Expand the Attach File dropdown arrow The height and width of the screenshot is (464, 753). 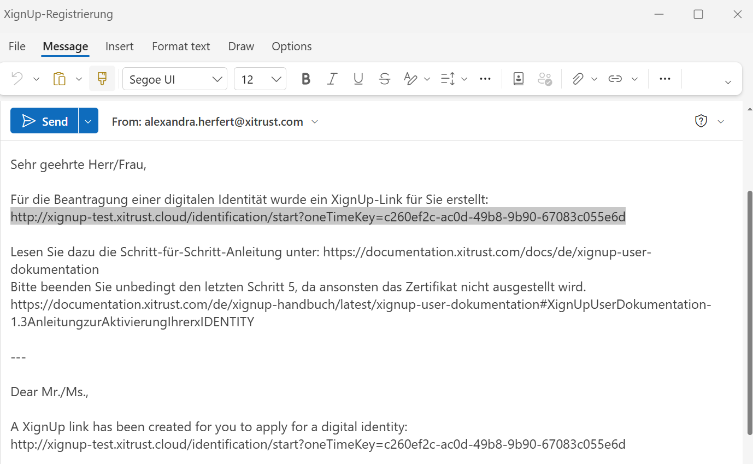(595, 79)
